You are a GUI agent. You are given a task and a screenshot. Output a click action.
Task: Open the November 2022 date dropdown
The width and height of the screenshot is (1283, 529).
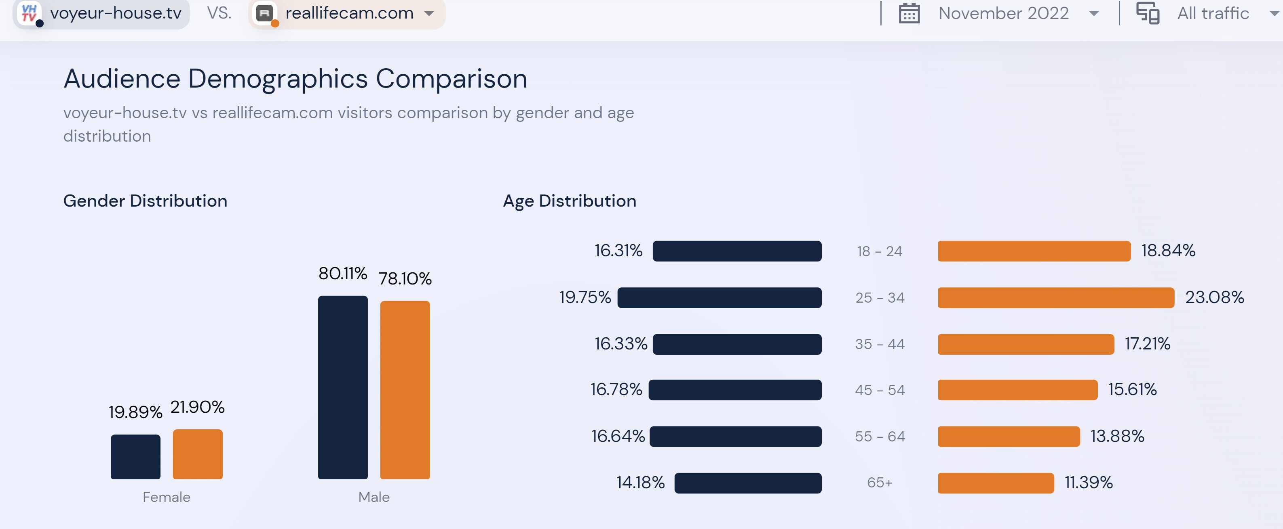1093,13
